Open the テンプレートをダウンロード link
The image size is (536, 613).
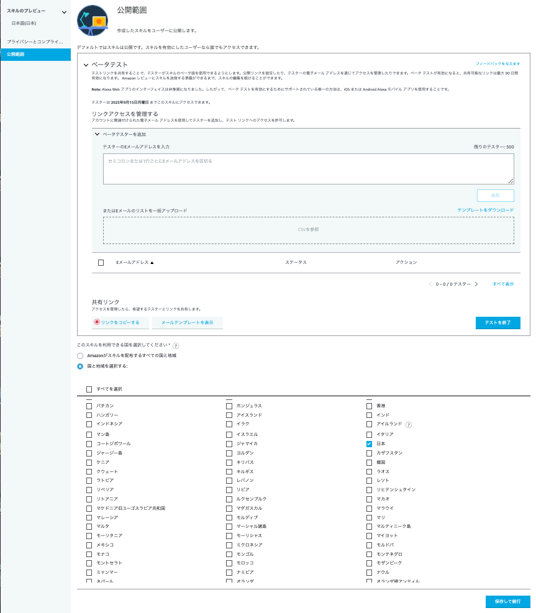pos(487,211)
